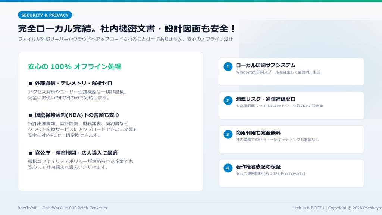This screenshot has width=382, height=215.
Task: Click text 大容量図面ファイルもネットワーク負荷なく即変換
Action: click(279, 106)
